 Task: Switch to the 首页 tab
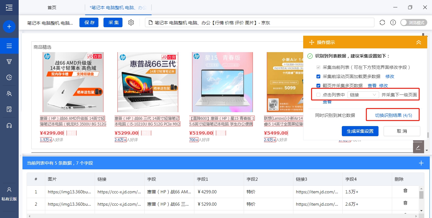point(52,8)
